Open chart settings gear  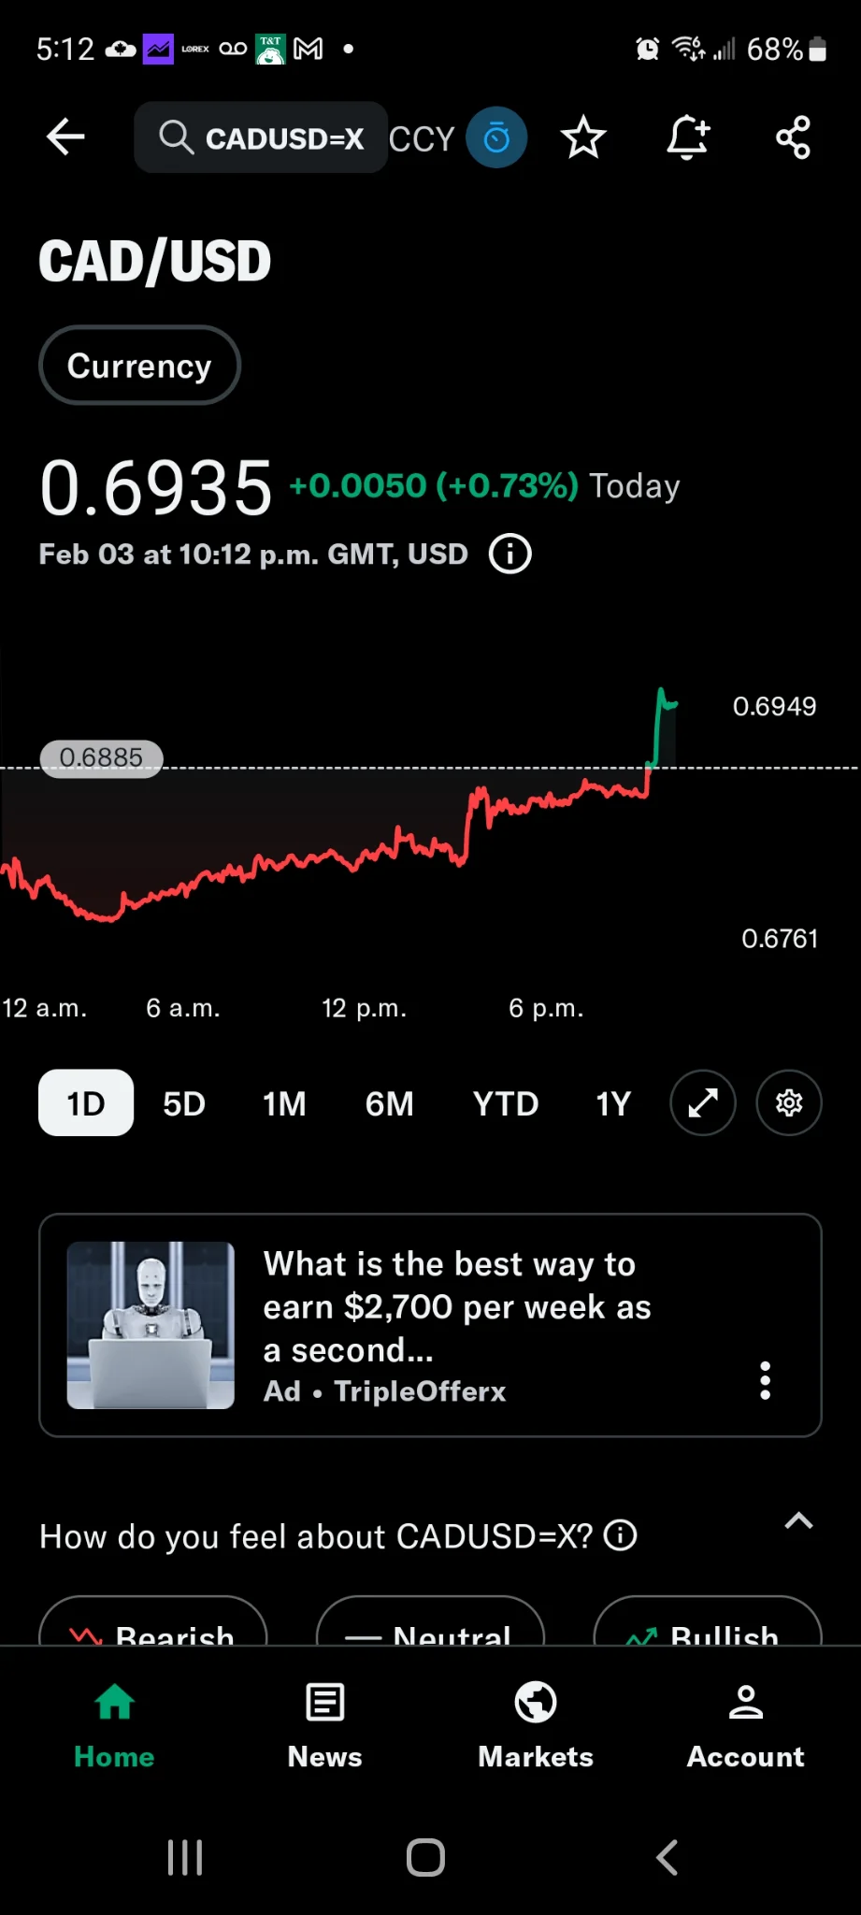pyautogui.click(x=789, y=1102)
